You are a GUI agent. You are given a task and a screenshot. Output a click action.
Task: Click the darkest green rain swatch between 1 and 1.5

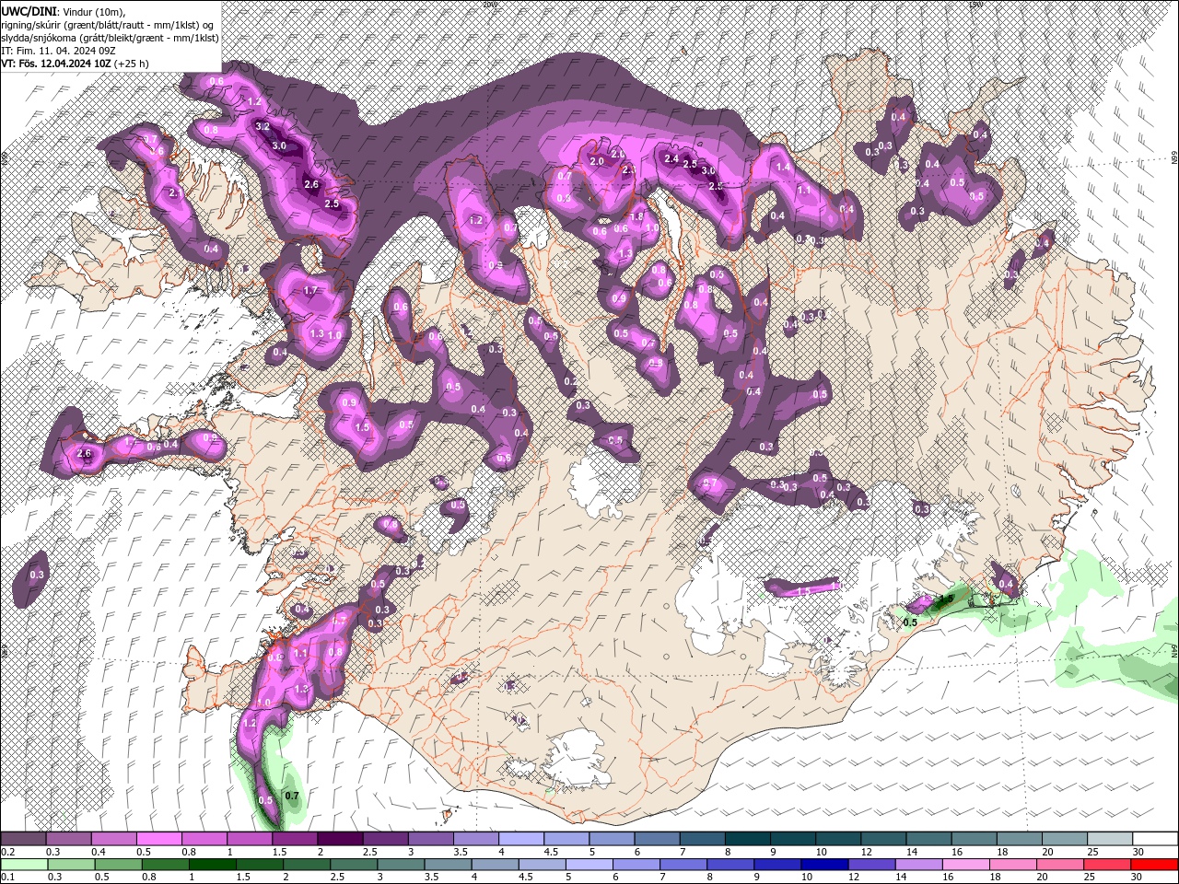[212, 865]
